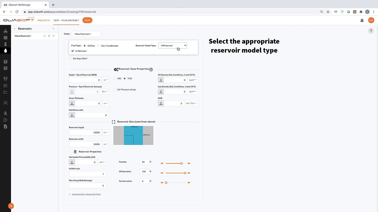Open the notifications bell icon
This screenshot has height=212, width=378.
click(x=362, y=20)
